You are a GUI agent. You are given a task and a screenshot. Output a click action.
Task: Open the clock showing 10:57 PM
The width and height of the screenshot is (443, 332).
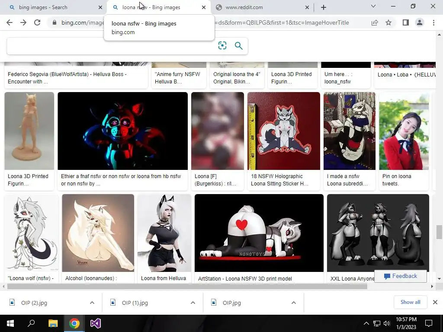click(x=406, y=323)
